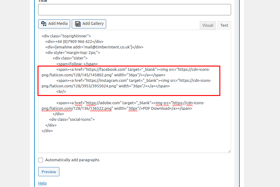Click the 'PDF Download' text in the code
Viewport: 280px width, 187px height.
(x=156, y=109)
